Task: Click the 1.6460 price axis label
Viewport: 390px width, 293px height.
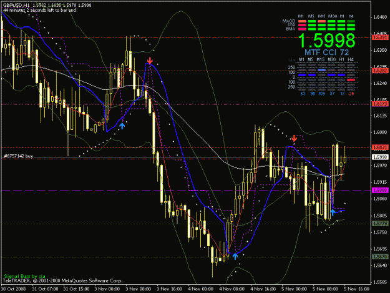Action: [x=380, y=17]
